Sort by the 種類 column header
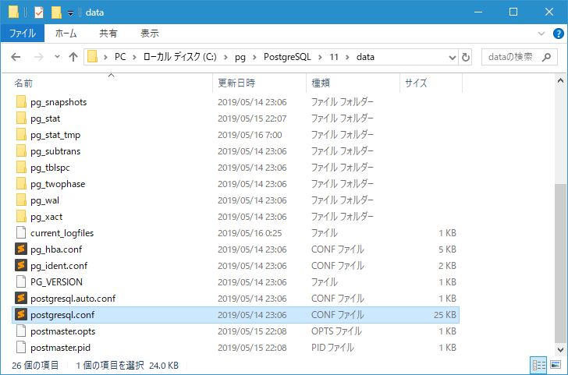The width and height of the screenshot is (568, 375). [x=353, y=83]
